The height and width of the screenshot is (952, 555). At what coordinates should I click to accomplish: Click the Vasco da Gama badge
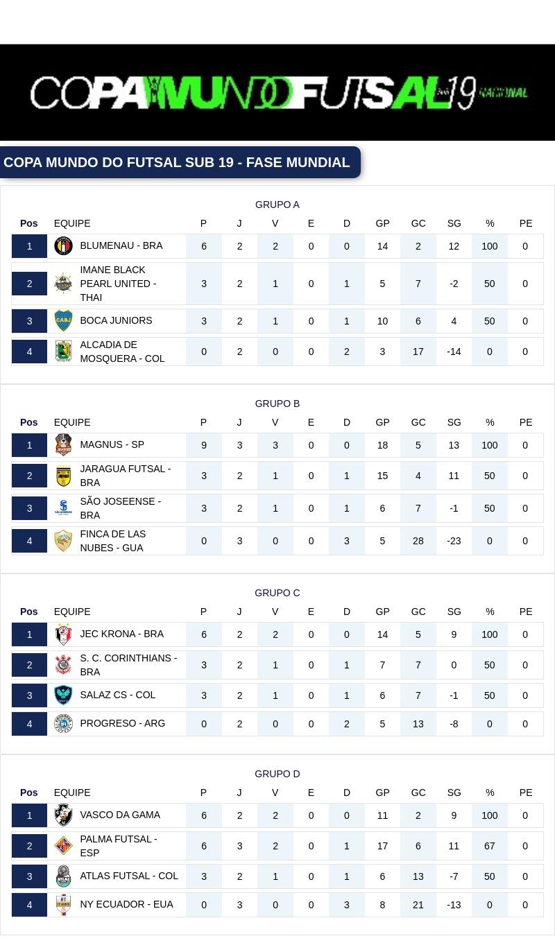click(63, 815)
